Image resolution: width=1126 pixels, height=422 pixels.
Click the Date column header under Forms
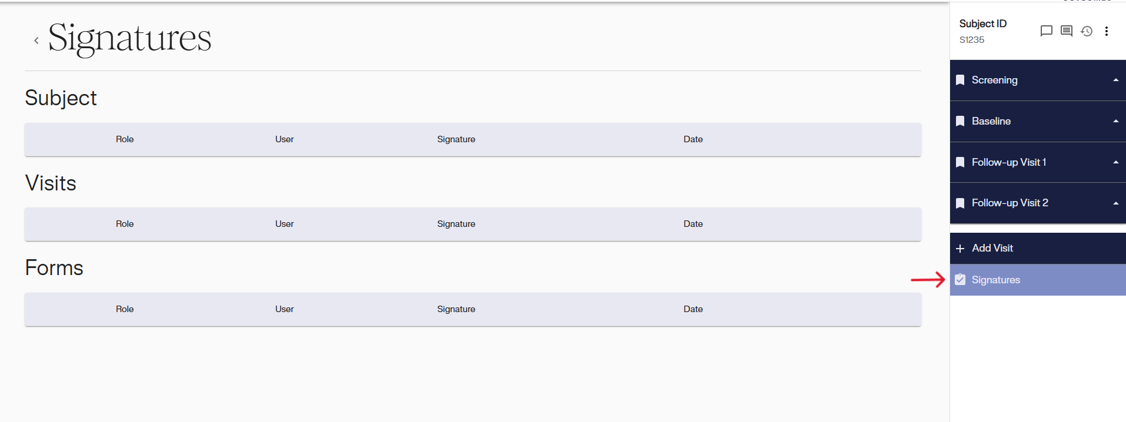(x=693, y=309)
